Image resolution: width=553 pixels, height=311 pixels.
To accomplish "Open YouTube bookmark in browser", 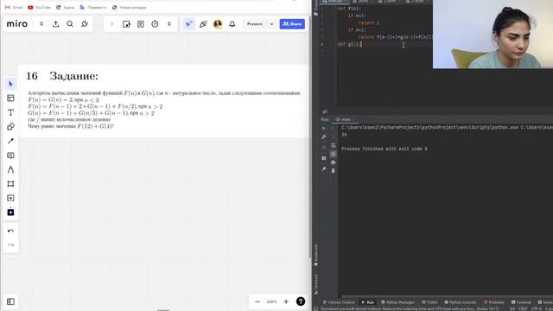I will pos(39,7).
